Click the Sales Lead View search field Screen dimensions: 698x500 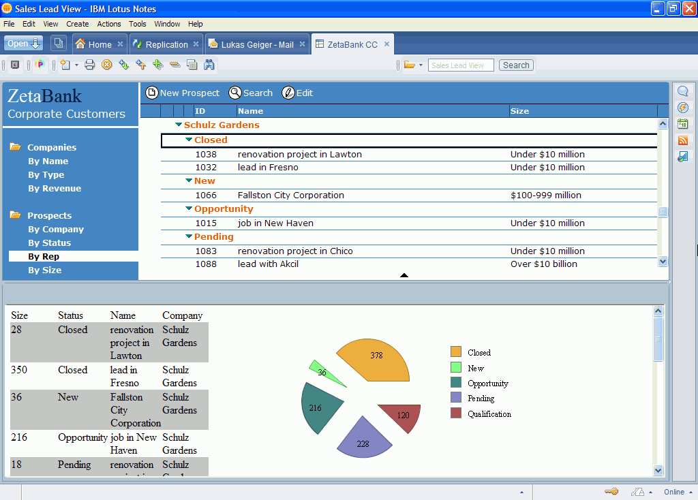coord(461,65)
